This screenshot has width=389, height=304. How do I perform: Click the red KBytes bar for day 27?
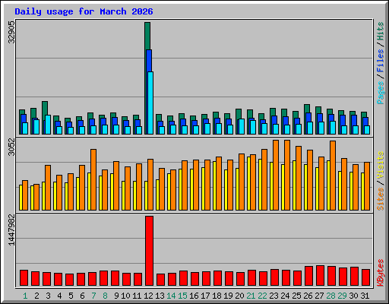(x=320, y=276)
